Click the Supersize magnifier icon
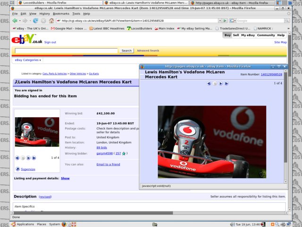302x227 pixels. tap(17, 169)
